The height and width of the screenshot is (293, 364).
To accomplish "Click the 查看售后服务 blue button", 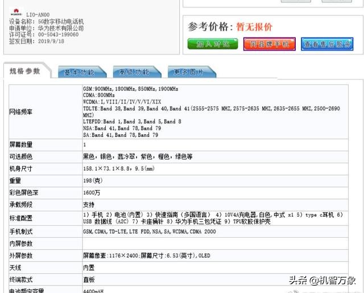I will (x=327, y=44).
